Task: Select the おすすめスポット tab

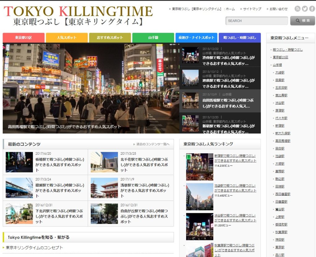Action: [110, 37]
